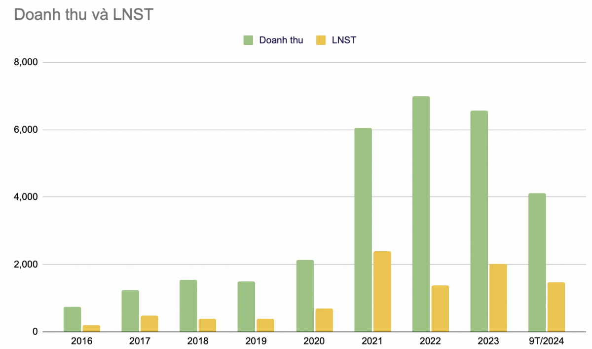Click the 2020 x-axis label
The height and width of the screenshot is (349, 592).
[314, 341]
